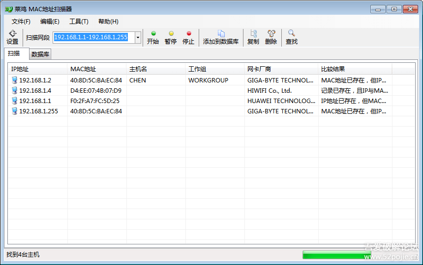Click MAC address F0:2F:A7:FC:5D:25
Viewport: 423px width, 265px height.
[95, 101]
